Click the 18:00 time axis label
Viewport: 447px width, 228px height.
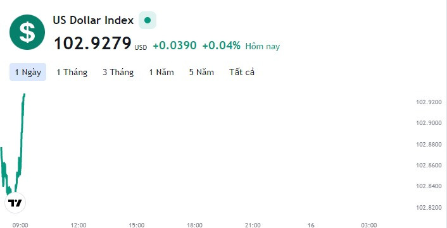tap(195, 225)
